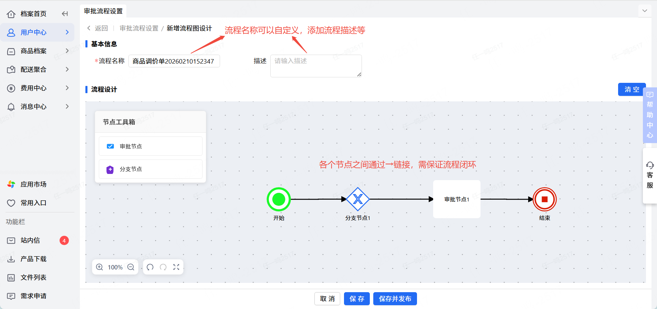Screen dimensions: 657x309
Task: Select the red 结束 end node
Action: point(544,199)
